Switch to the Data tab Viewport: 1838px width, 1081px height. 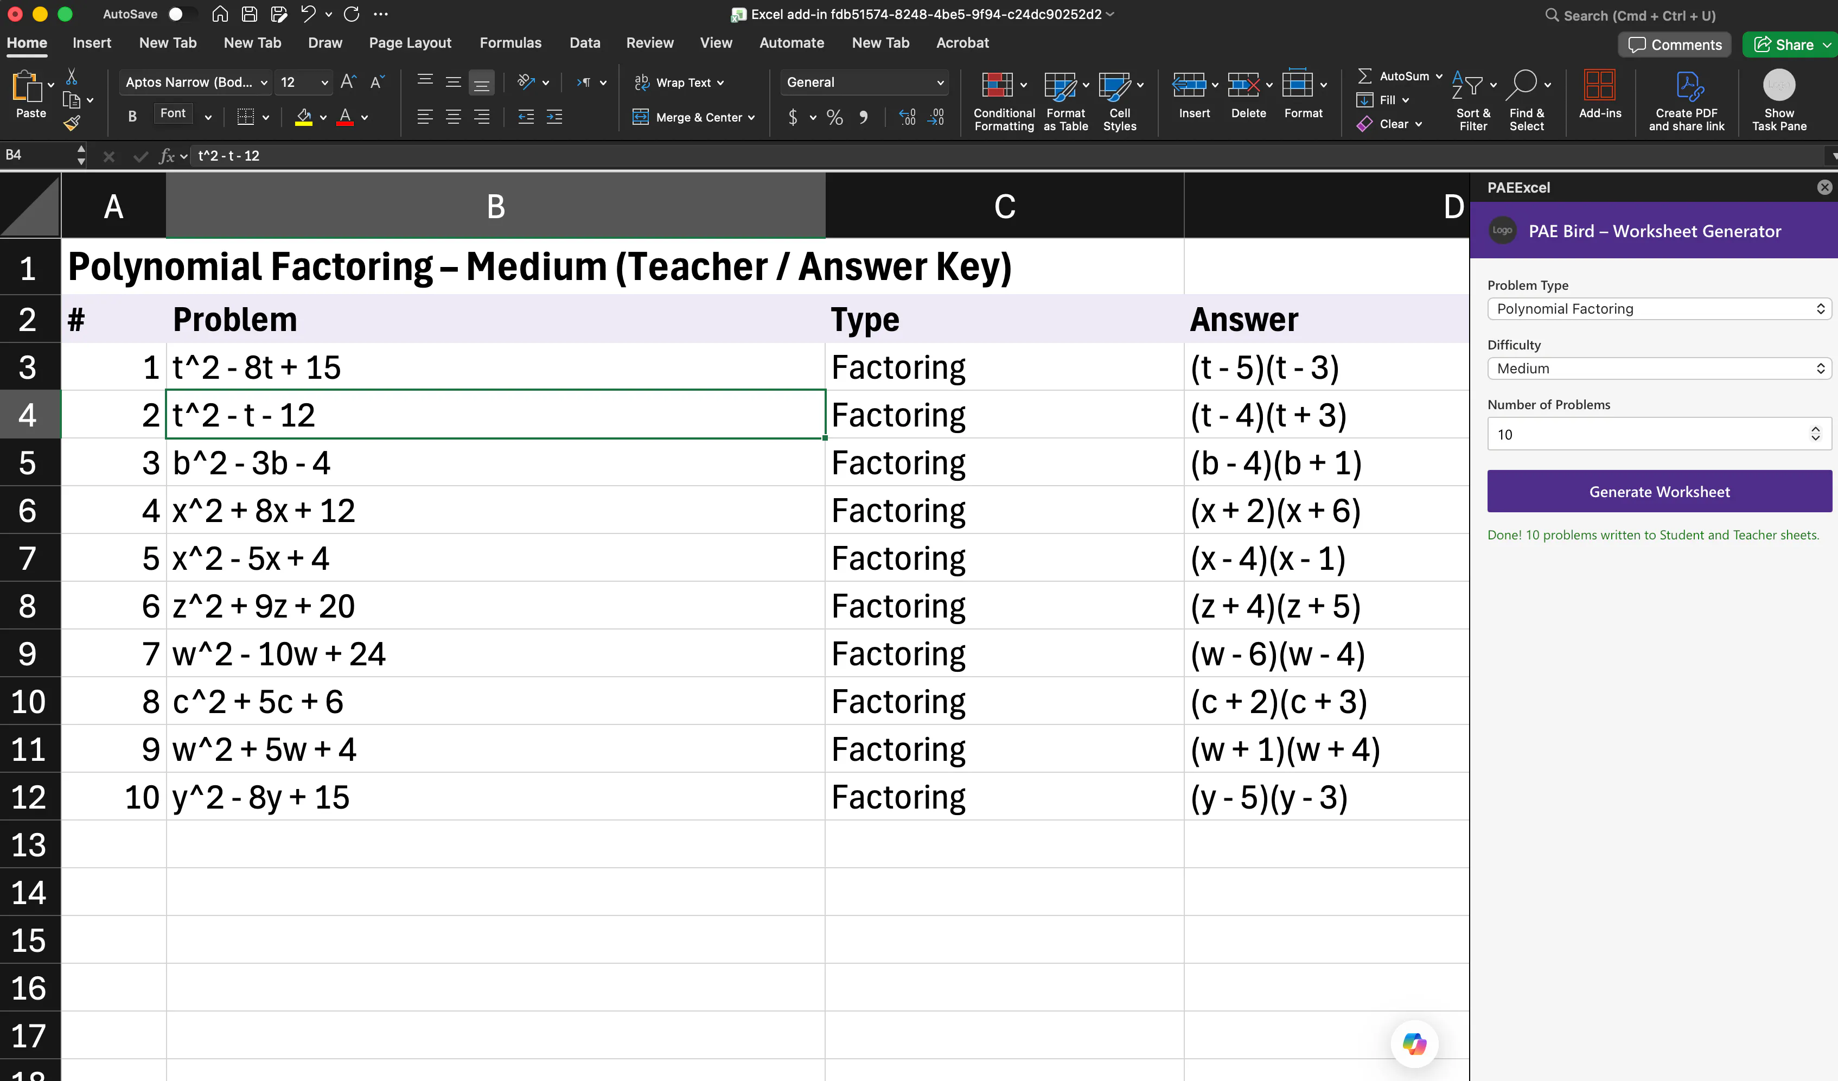click(585, 43)
